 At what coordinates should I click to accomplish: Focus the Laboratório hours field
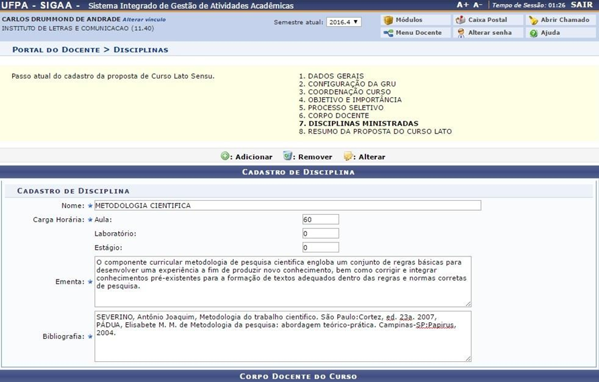tap(320, 234)
